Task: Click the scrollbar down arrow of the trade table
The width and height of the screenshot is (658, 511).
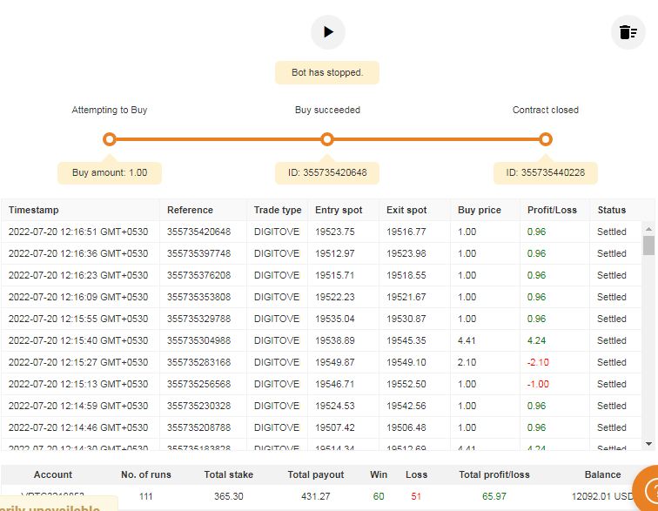Action: coord(648,444)
